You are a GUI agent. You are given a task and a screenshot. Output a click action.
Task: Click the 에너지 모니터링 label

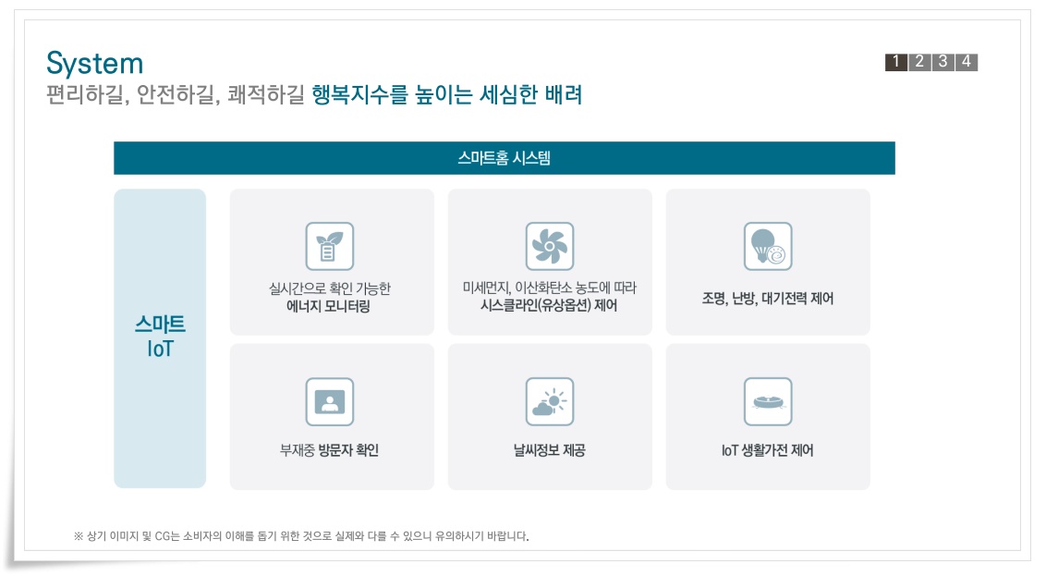click(328, 306)
